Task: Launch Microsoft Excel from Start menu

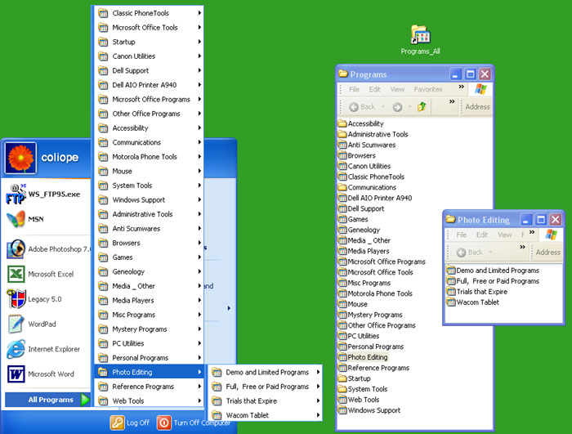Action: pyautogui.click(x=41, y=274)
